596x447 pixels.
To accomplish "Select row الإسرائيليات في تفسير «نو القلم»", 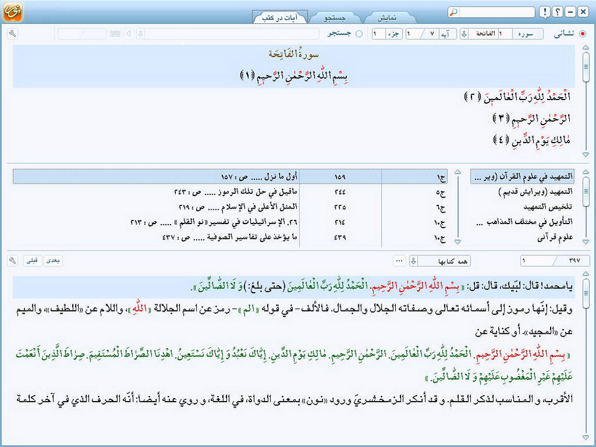I will (x=230, y=222).
